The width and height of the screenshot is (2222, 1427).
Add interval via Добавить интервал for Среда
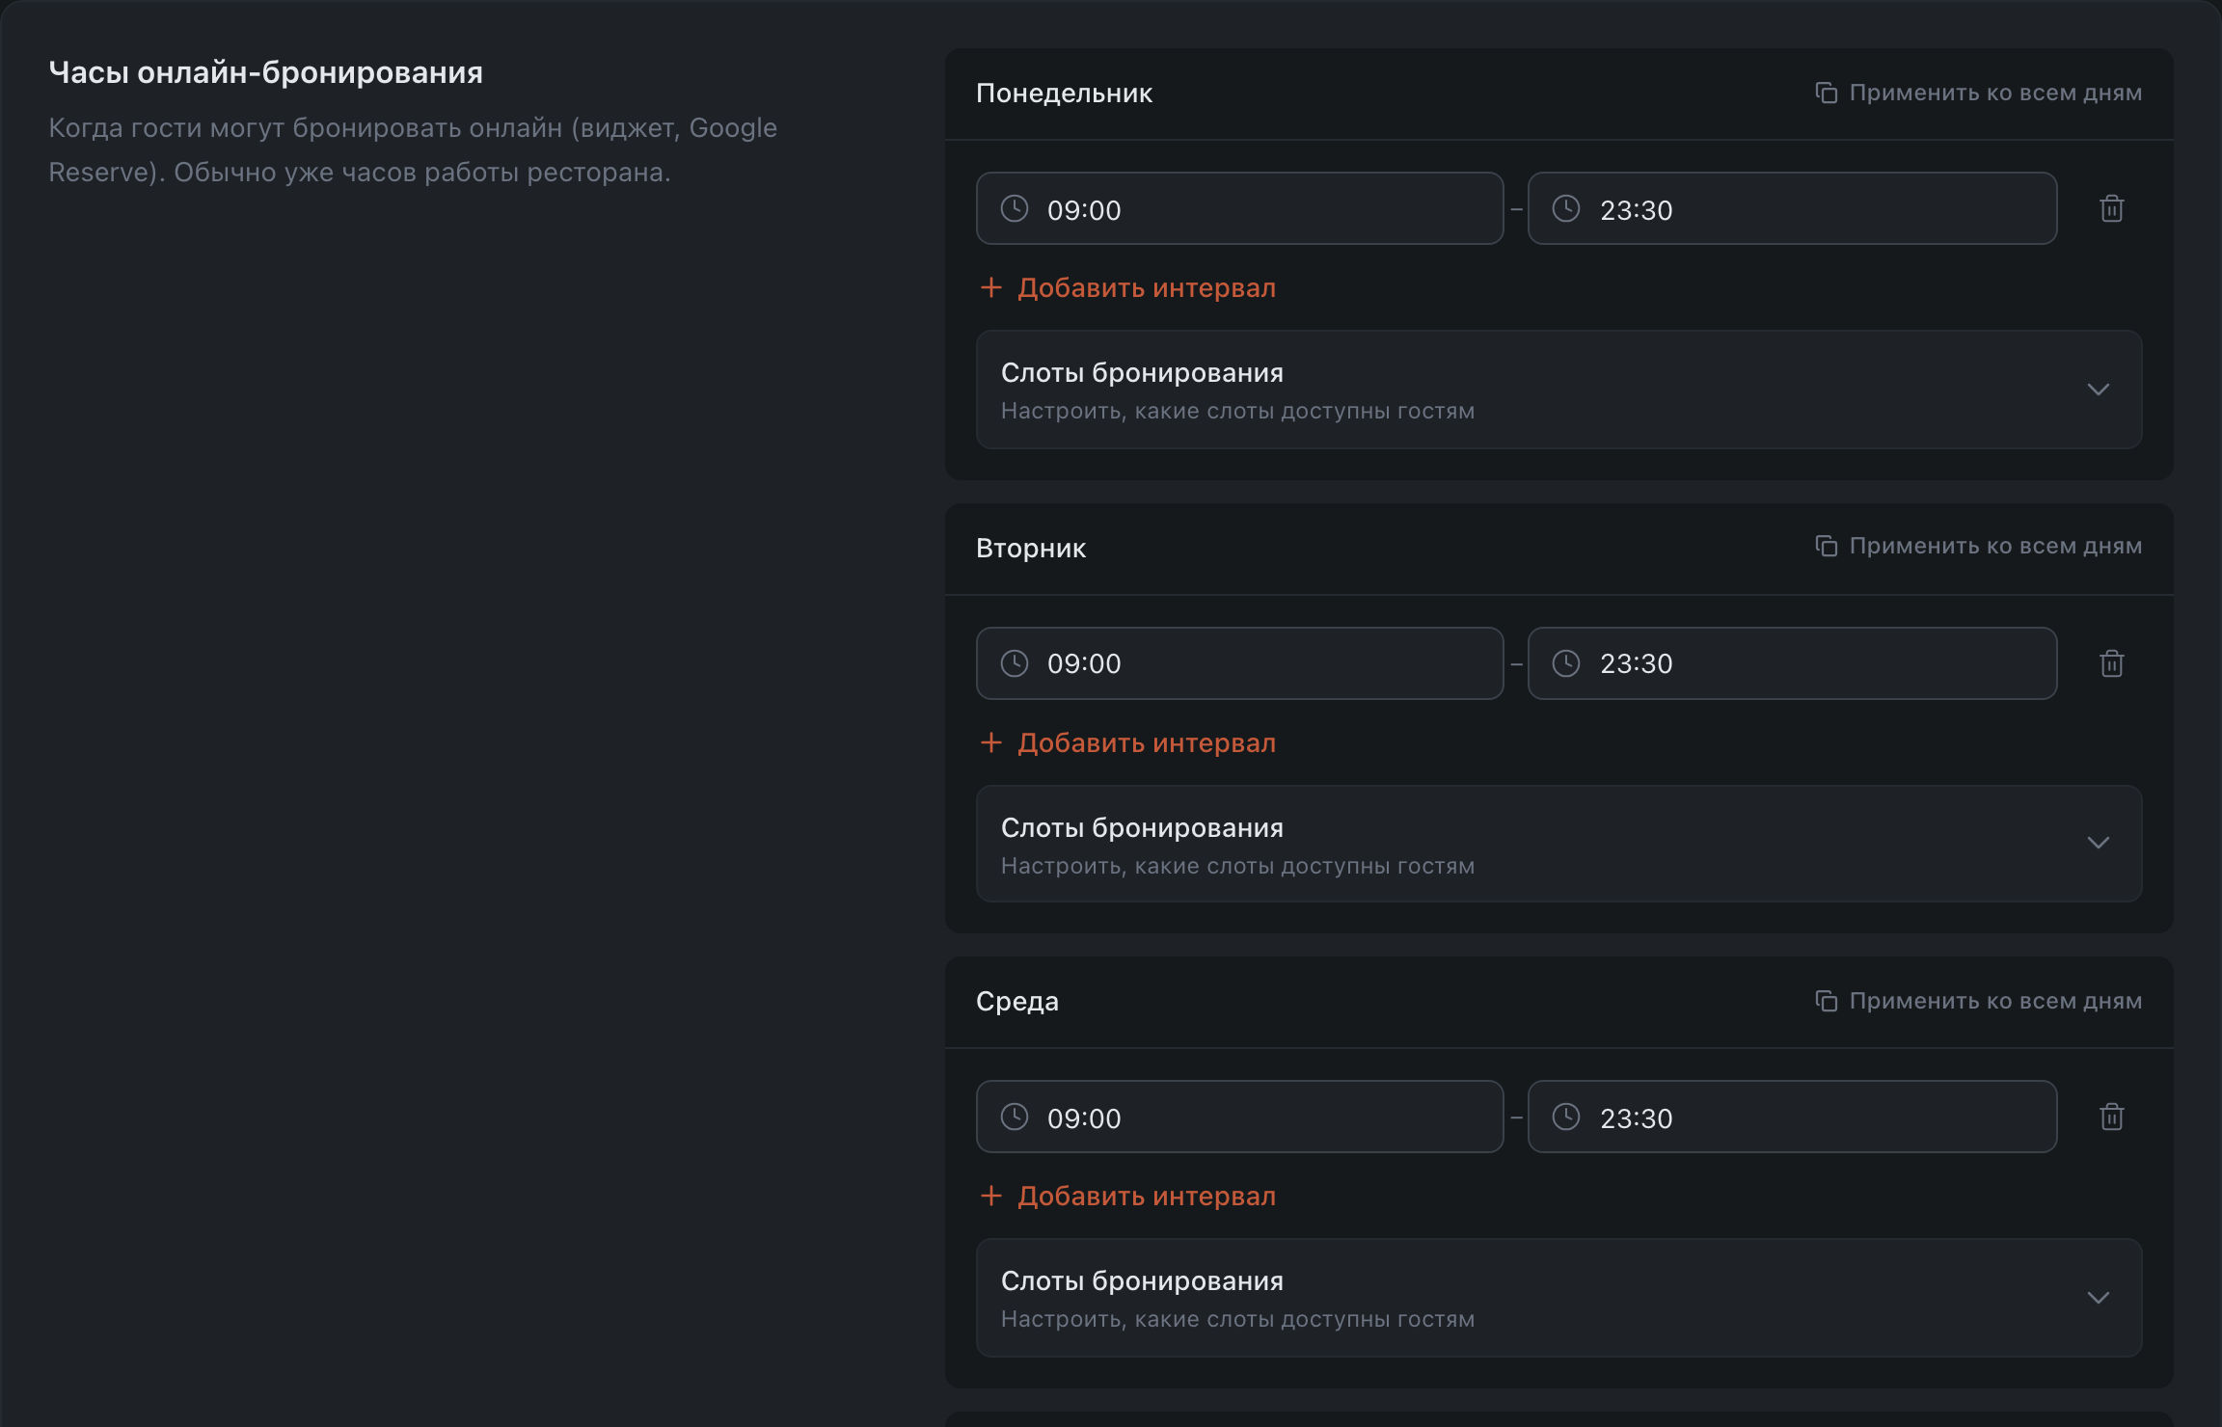pos(1127,1196)
